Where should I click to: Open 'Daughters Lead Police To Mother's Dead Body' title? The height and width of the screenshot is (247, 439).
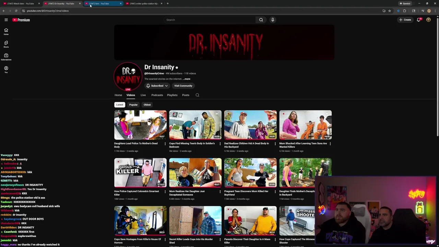click(x=136, y=145)
